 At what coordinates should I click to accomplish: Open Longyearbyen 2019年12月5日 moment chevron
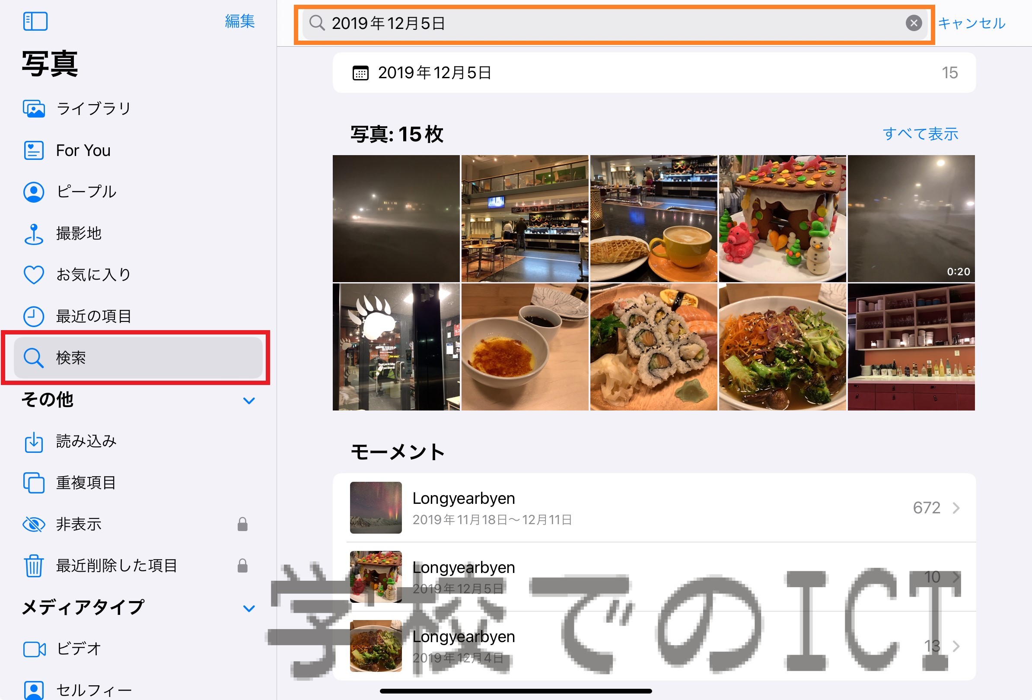point(956,577)
